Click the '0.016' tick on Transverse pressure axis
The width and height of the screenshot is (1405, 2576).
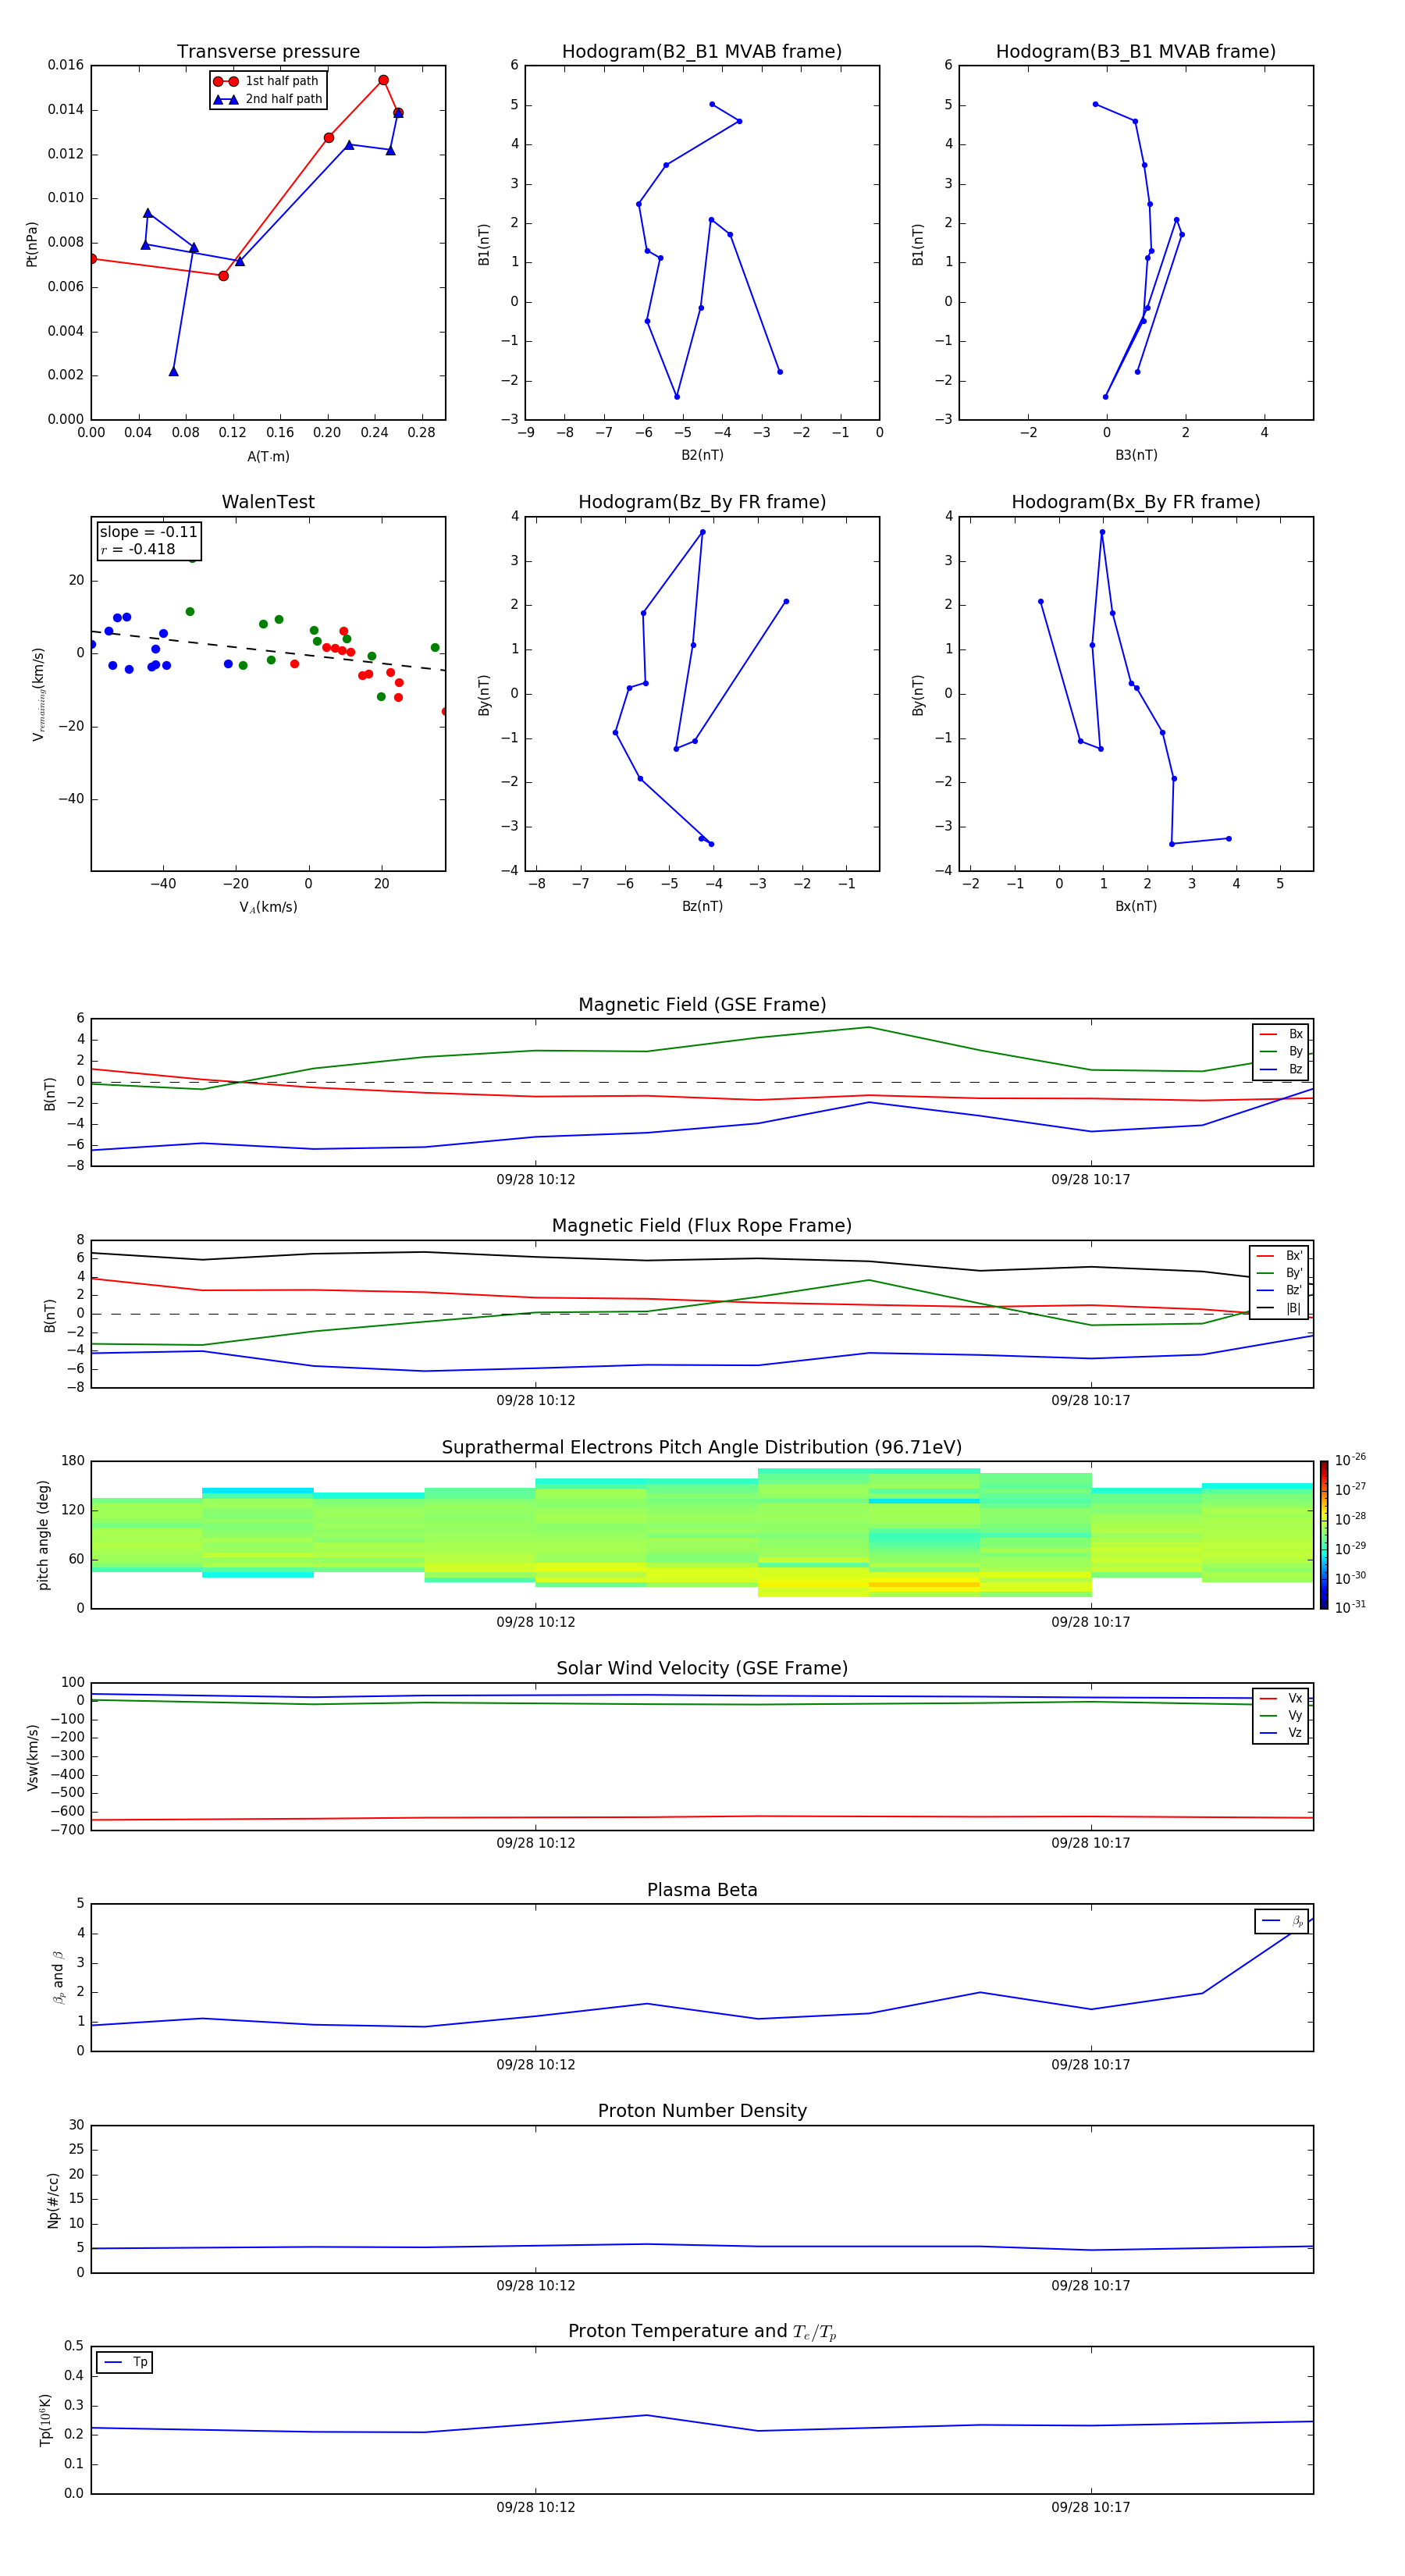coord(66,65)
